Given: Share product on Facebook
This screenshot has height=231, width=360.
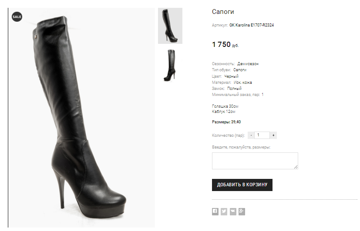Looking at the screenshot, I should pyautogui.click(x=215, y=211).
